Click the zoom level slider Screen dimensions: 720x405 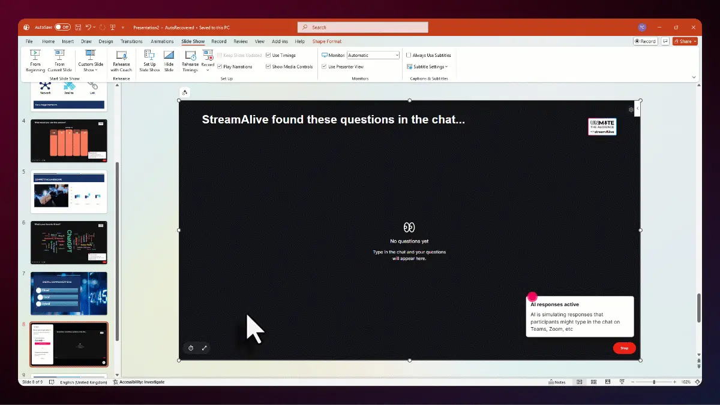click(655, 382)
